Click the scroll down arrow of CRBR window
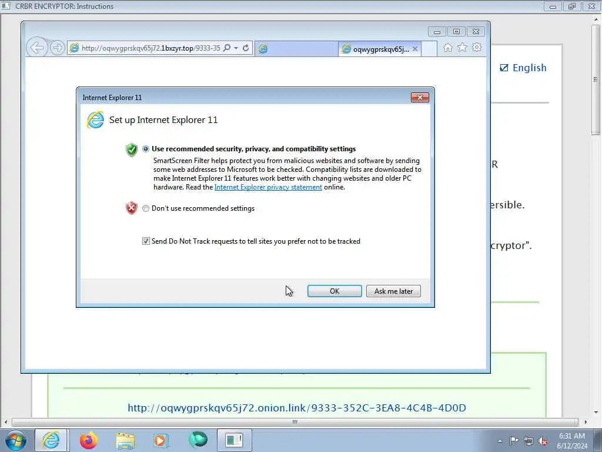 tap(596, 413)
